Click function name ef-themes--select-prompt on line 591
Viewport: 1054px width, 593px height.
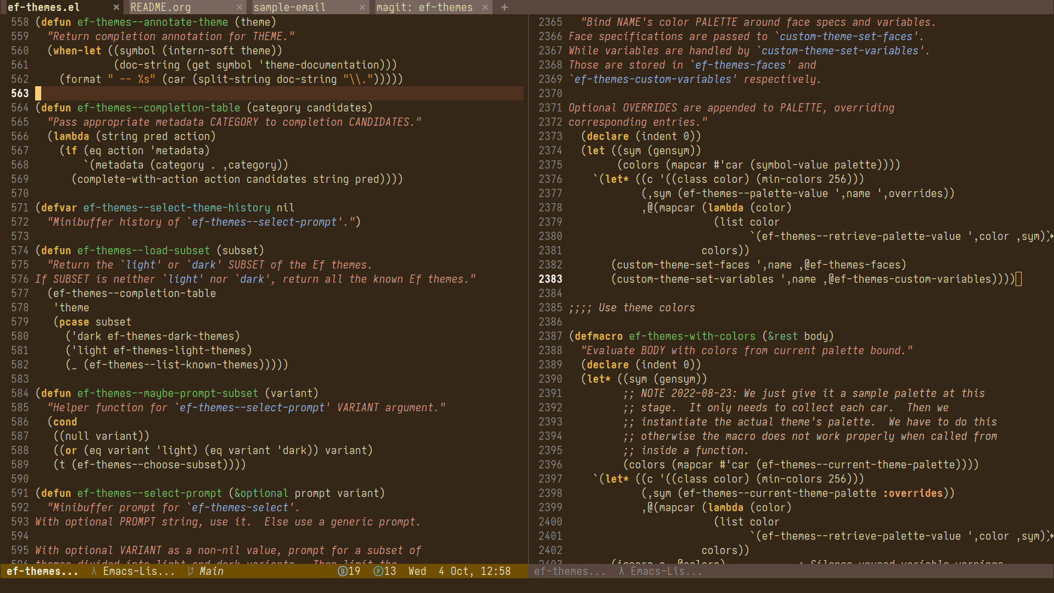pos(149,493)
